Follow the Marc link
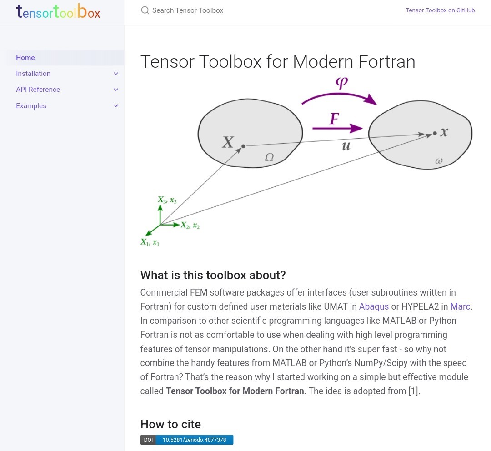Screen dimensions: 491x451 tap(460, 306)
